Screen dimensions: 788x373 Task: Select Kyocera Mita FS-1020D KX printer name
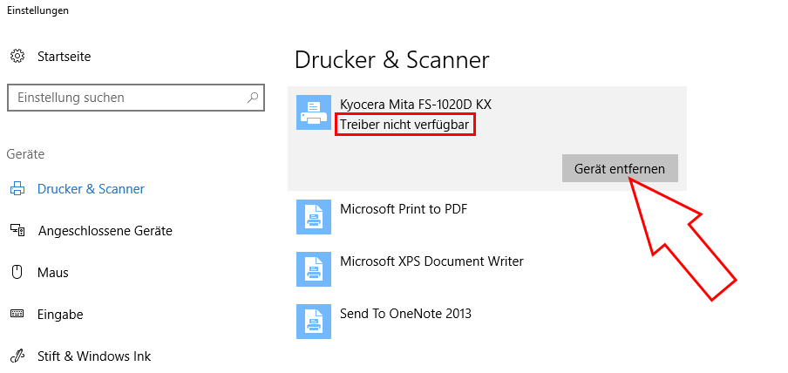(416, 105)
